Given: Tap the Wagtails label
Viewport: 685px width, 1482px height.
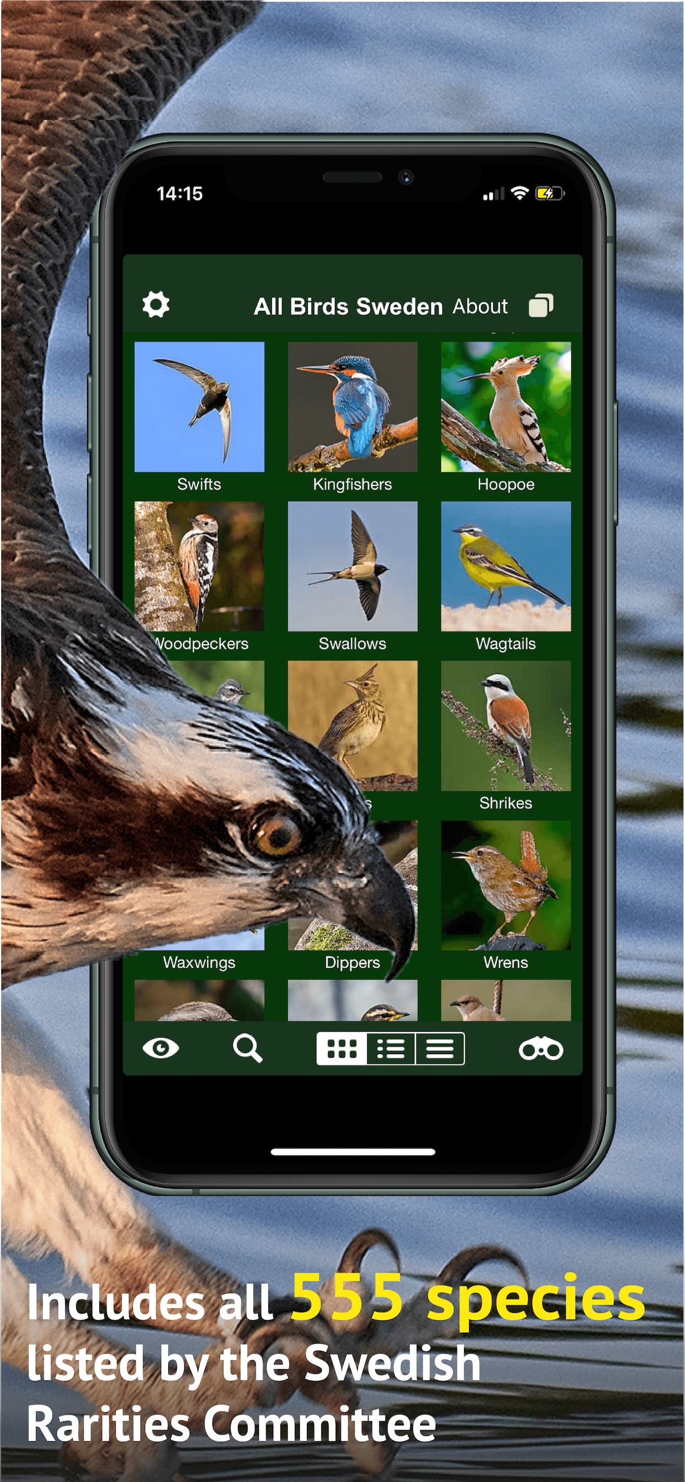Looking at the screenshot, I should 506,644.
